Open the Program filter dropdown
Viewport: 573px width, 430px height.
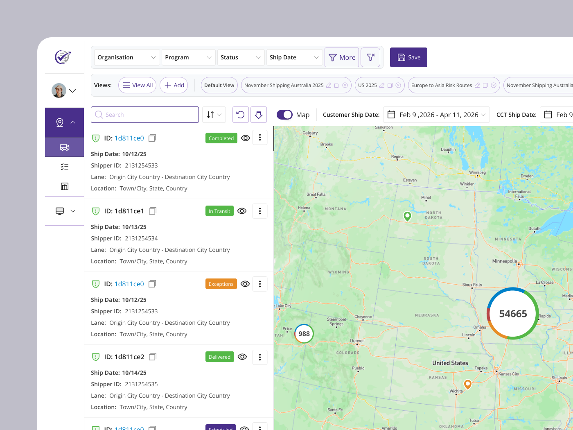point(189,57)
